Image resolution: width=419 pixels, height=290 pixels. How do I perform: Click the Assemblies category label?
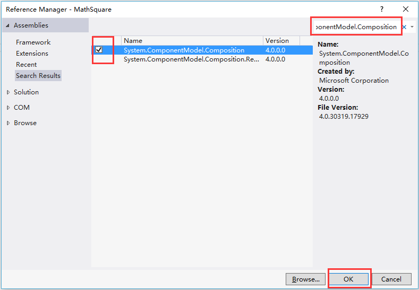(x=31, y=25)
